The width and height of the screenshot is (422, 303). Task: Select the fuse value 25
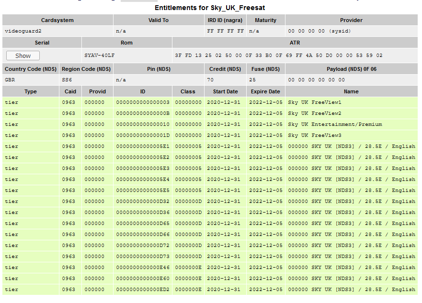pyautogui.click(x=252, y=80)
